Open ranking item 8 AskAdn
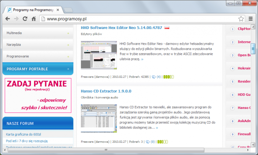The width and height of the screenshot is (258, 155). tap(244, 121)
